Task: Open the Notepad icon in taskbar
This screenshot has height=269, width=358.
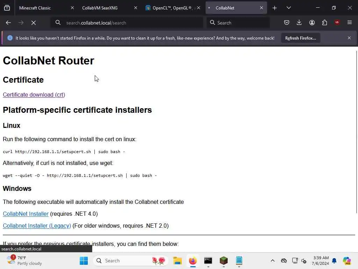Action: 239,261
